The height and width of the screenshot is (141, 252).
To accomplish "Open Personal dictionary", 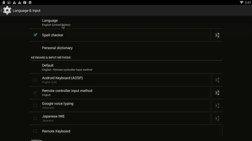I will coord(126,48).
